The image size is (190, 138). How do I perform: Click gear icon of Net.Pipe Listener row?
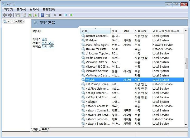pyautogui.click(x=83, y=88)
